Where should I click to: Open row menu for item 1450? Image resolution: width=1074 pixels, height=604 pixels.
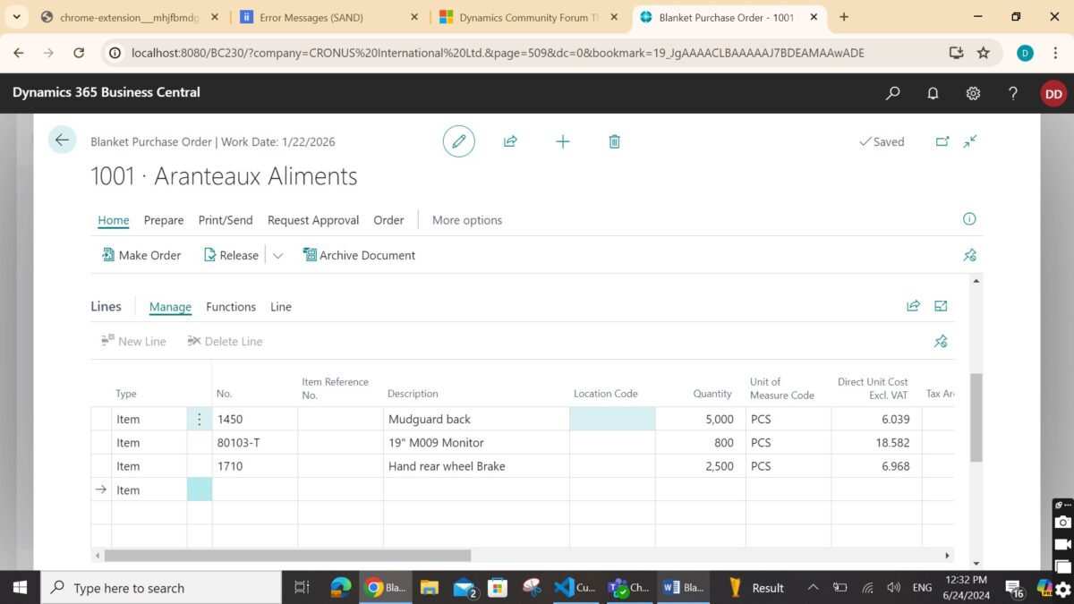pyautogui.click(x=199, y=419)
